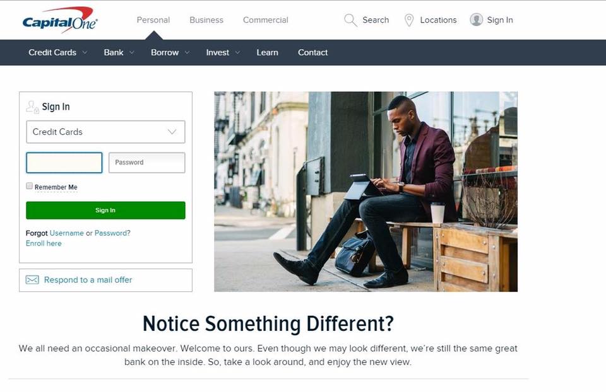This screenshot has width=606, height=392.
Task: Click the man with laptop hero image
Action: 365,192
